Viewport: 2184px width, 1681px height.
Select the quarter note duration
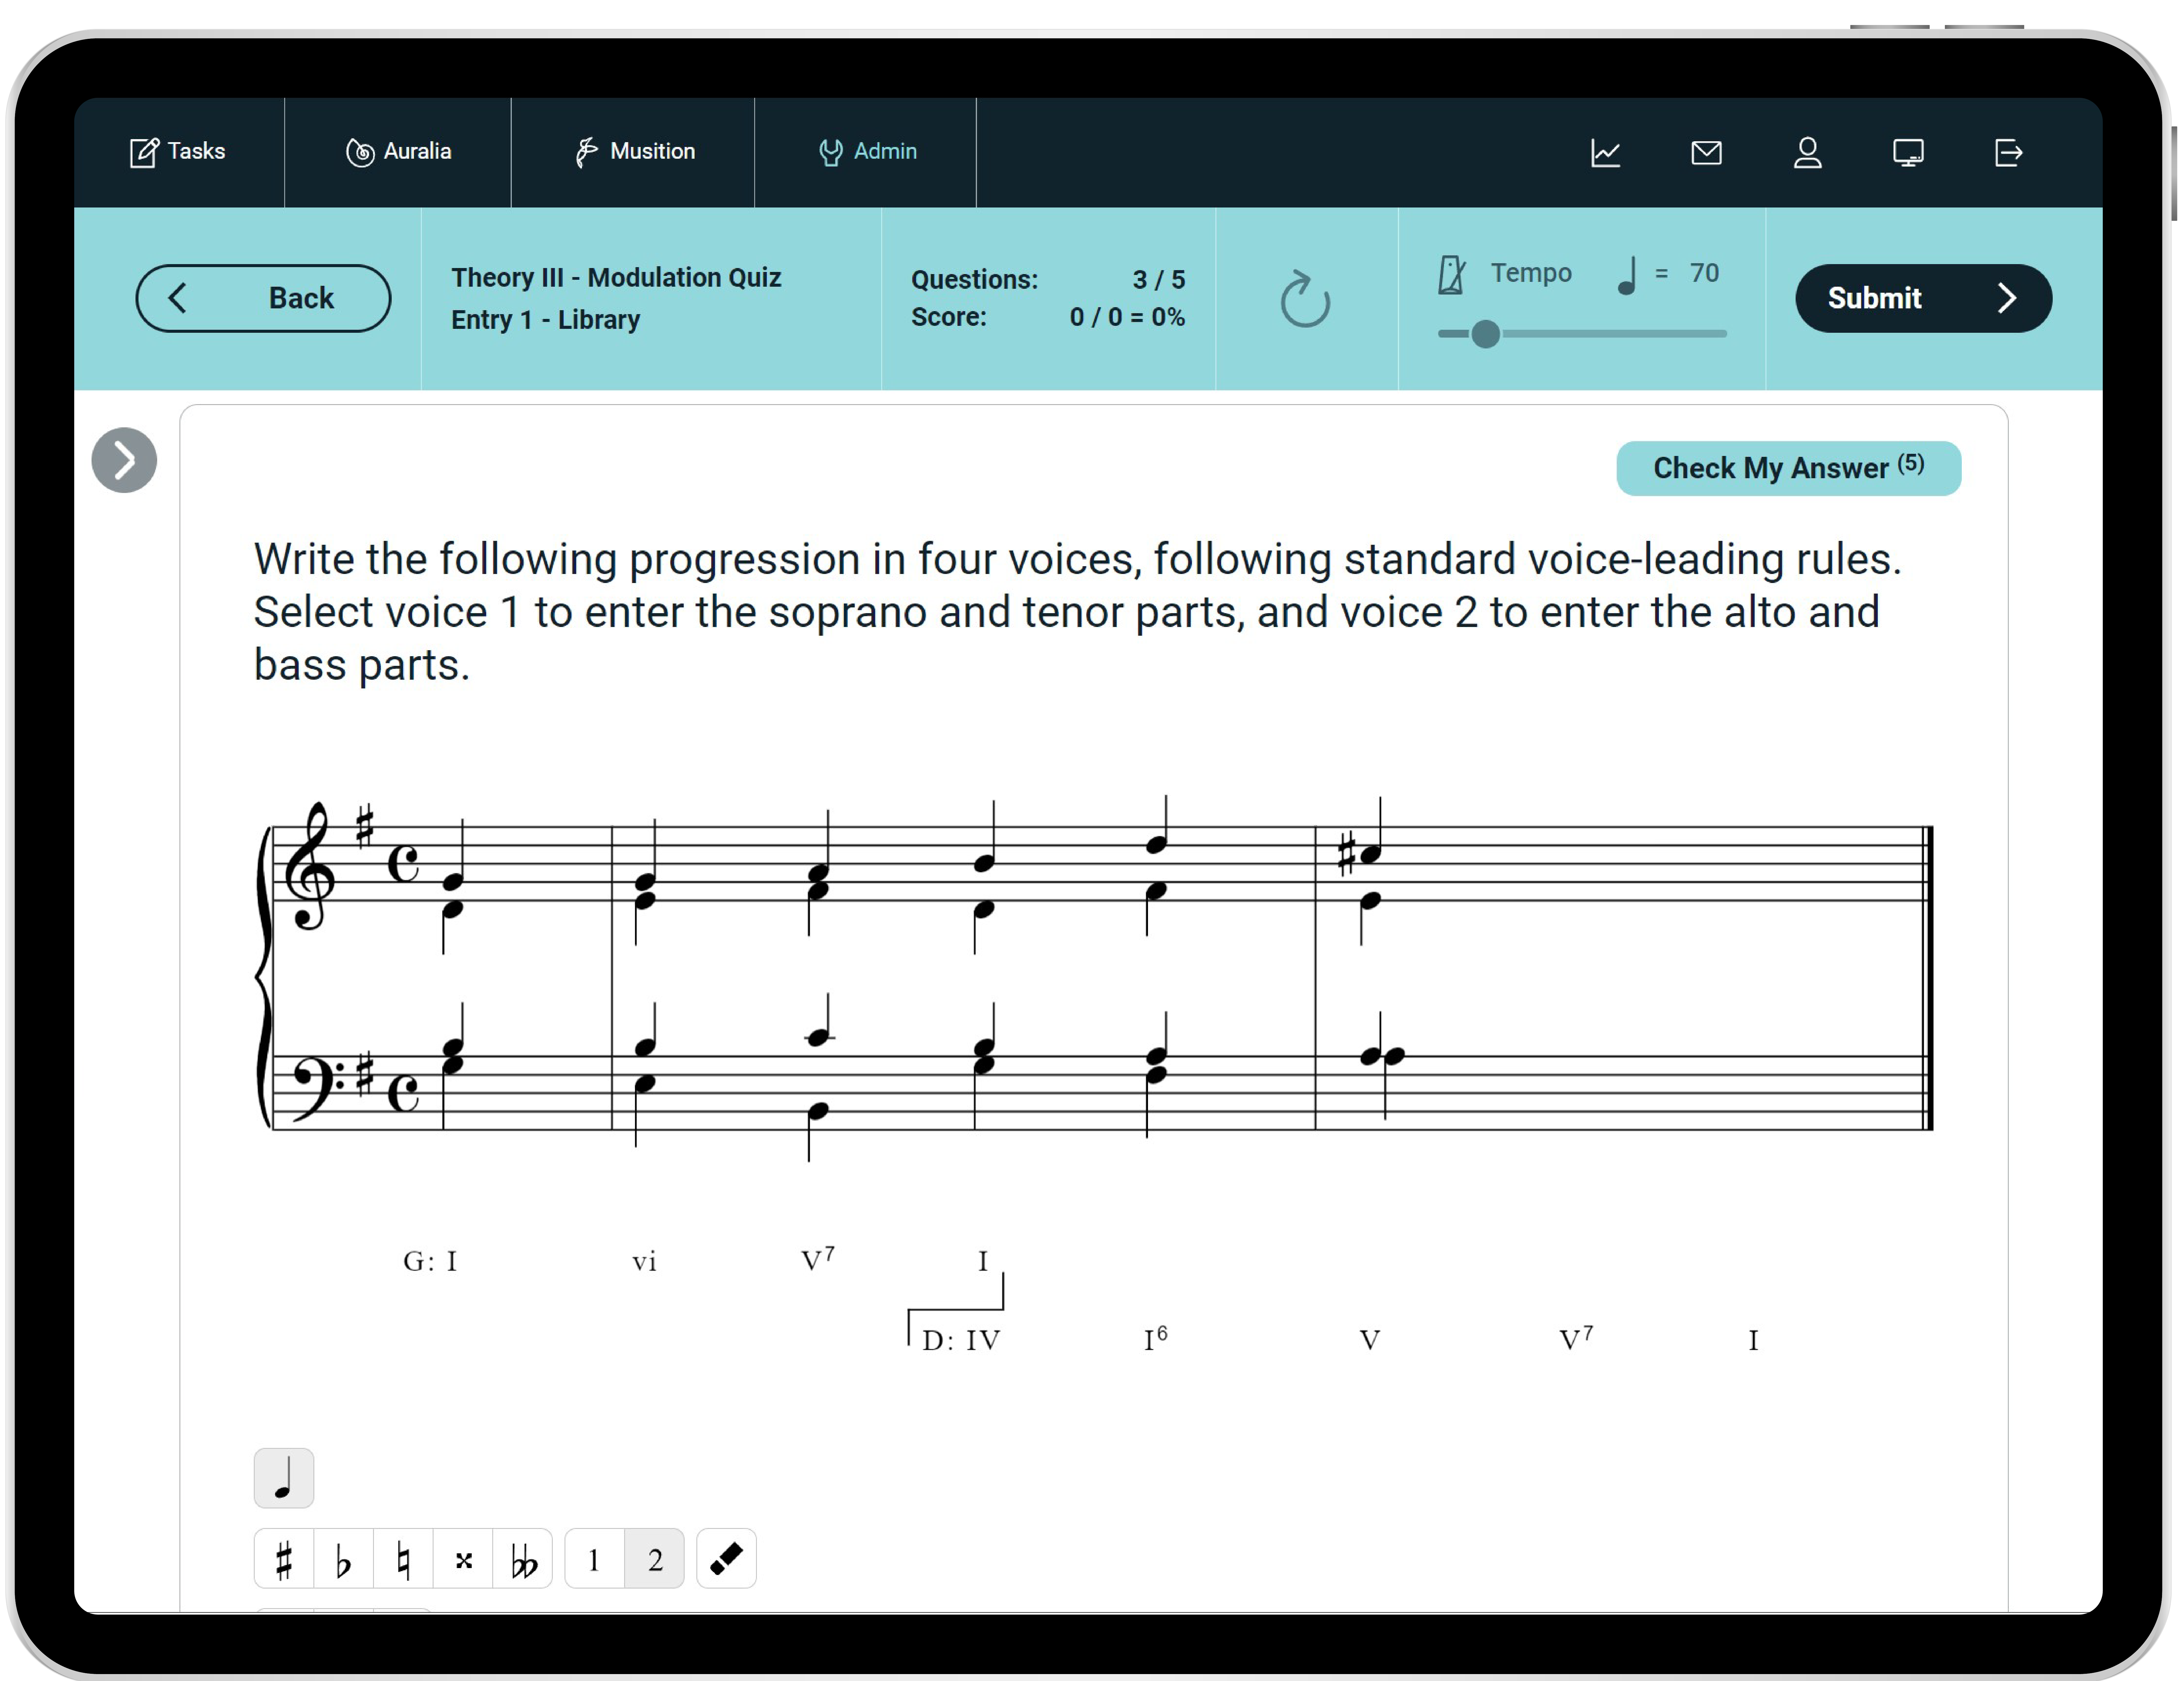tap(284, 1478)
